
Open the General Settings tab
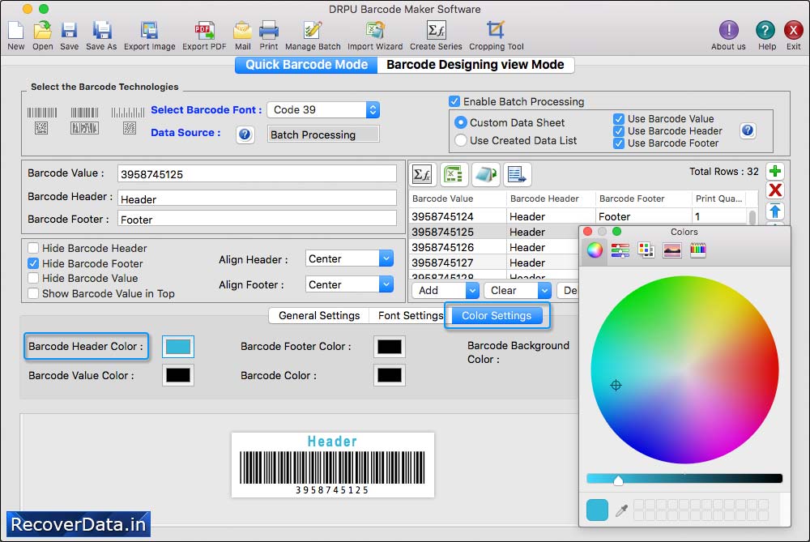318,315
